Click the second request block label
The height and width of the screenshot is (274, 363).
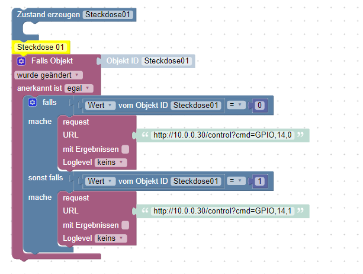click(76, 198)
